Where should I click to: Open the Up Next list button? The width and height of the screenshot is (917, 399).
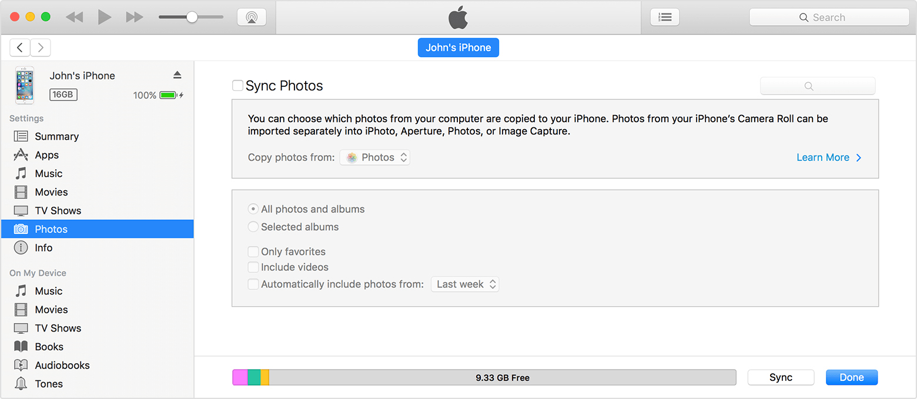[x=665, y=17]
